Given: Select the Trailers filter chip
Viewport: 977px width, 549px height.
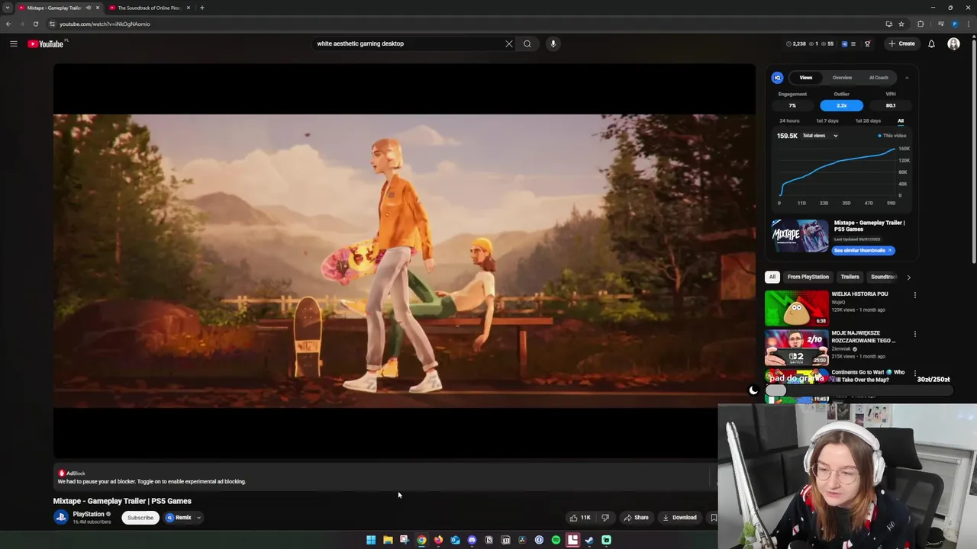Looking at the screenshot, I should coord(850,277).
